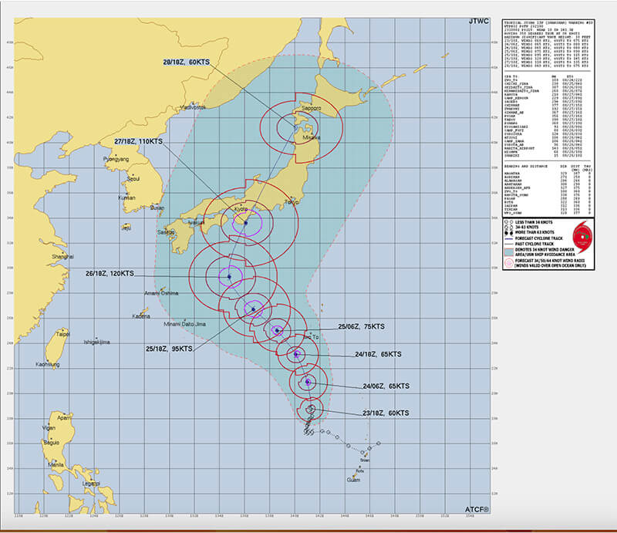Select the Tokyo city label
This screenshot has height=533, width=617.
click(x=291, y=204)
